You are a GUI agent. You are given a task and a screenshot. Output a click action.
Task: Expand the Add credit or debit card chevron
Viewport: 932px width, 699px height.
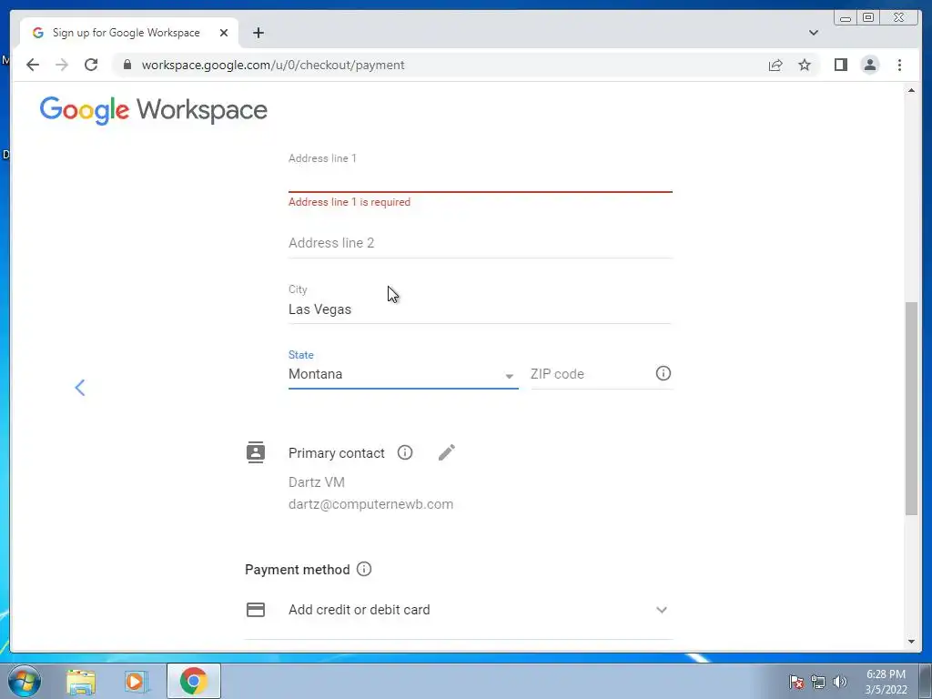(x=661, y=610)
